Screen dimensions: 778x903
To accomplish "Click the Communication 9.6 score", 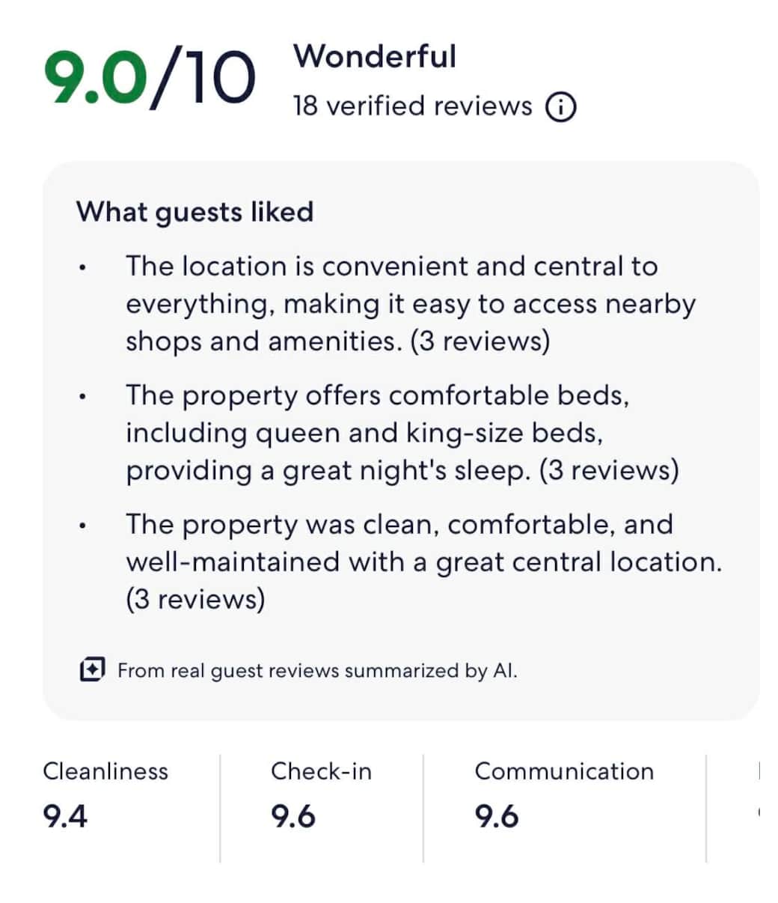I will tap(497, 816).
